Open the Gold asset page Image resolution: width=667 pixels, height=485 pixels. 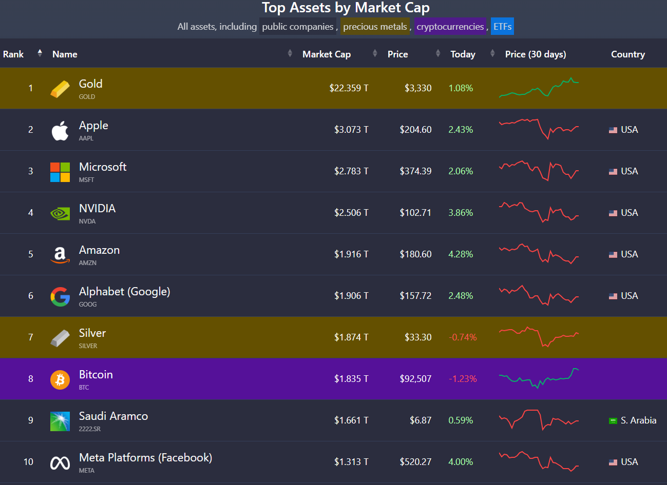90,84
